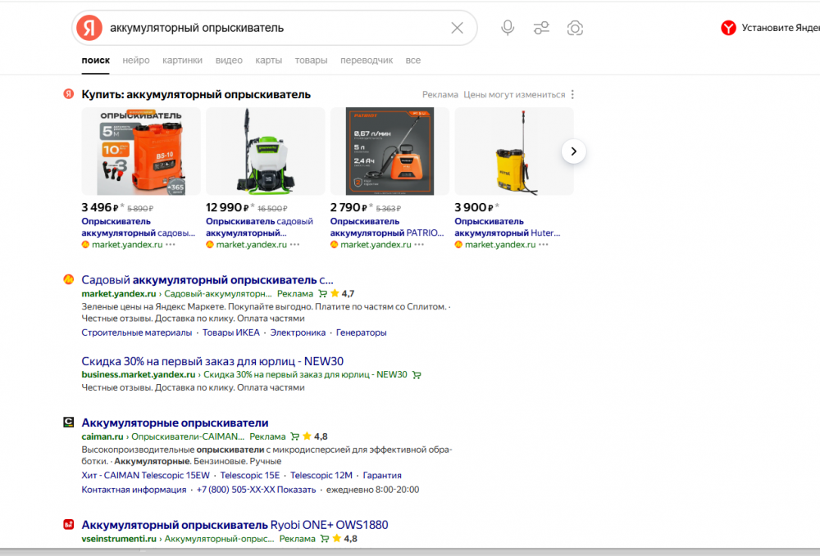Open Садовый аккумуляторный опрыскиватель result link

(x=207, y=279)
